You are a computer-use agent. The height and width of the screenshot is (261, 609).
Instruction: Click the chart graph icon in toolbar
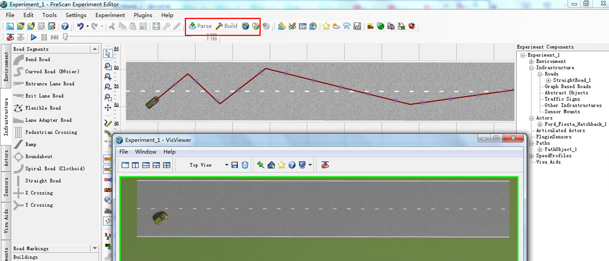tap(357, 26)
